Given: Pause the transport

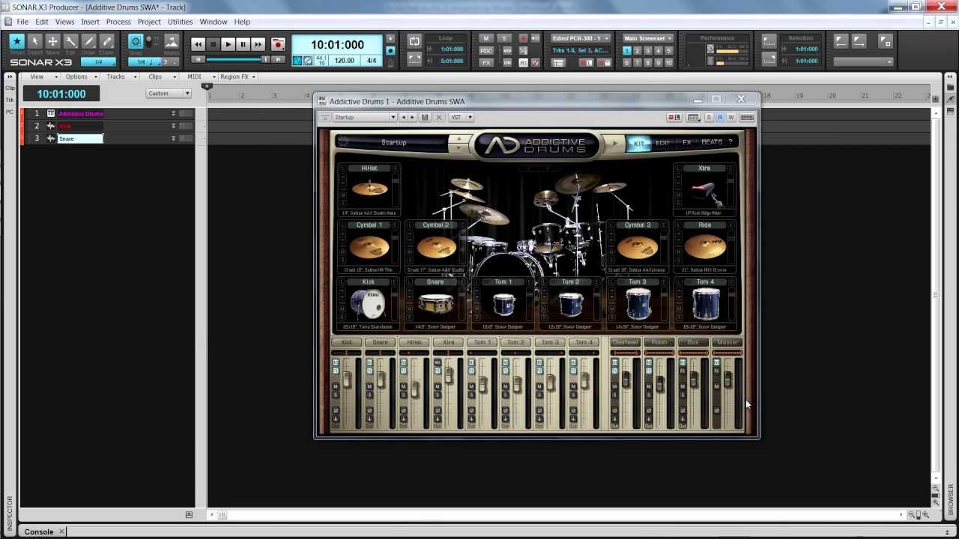Looking at the screenshot, I should click(x=243, y=44).
